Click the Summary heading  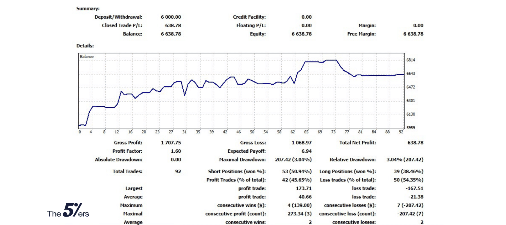pos(88,8)
